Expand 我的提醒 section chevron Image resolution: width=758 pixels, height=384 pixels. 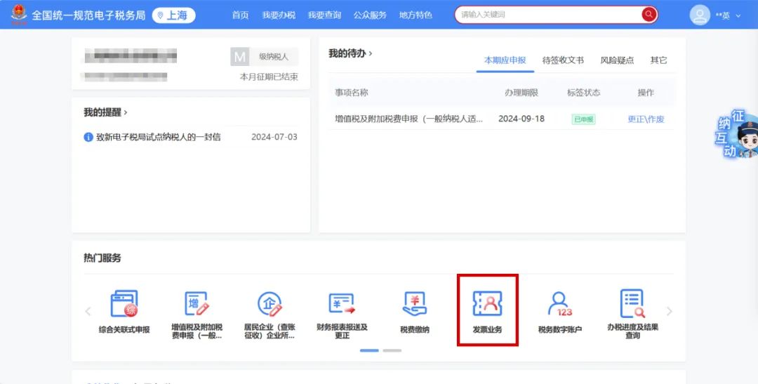(x=126, y=112)
